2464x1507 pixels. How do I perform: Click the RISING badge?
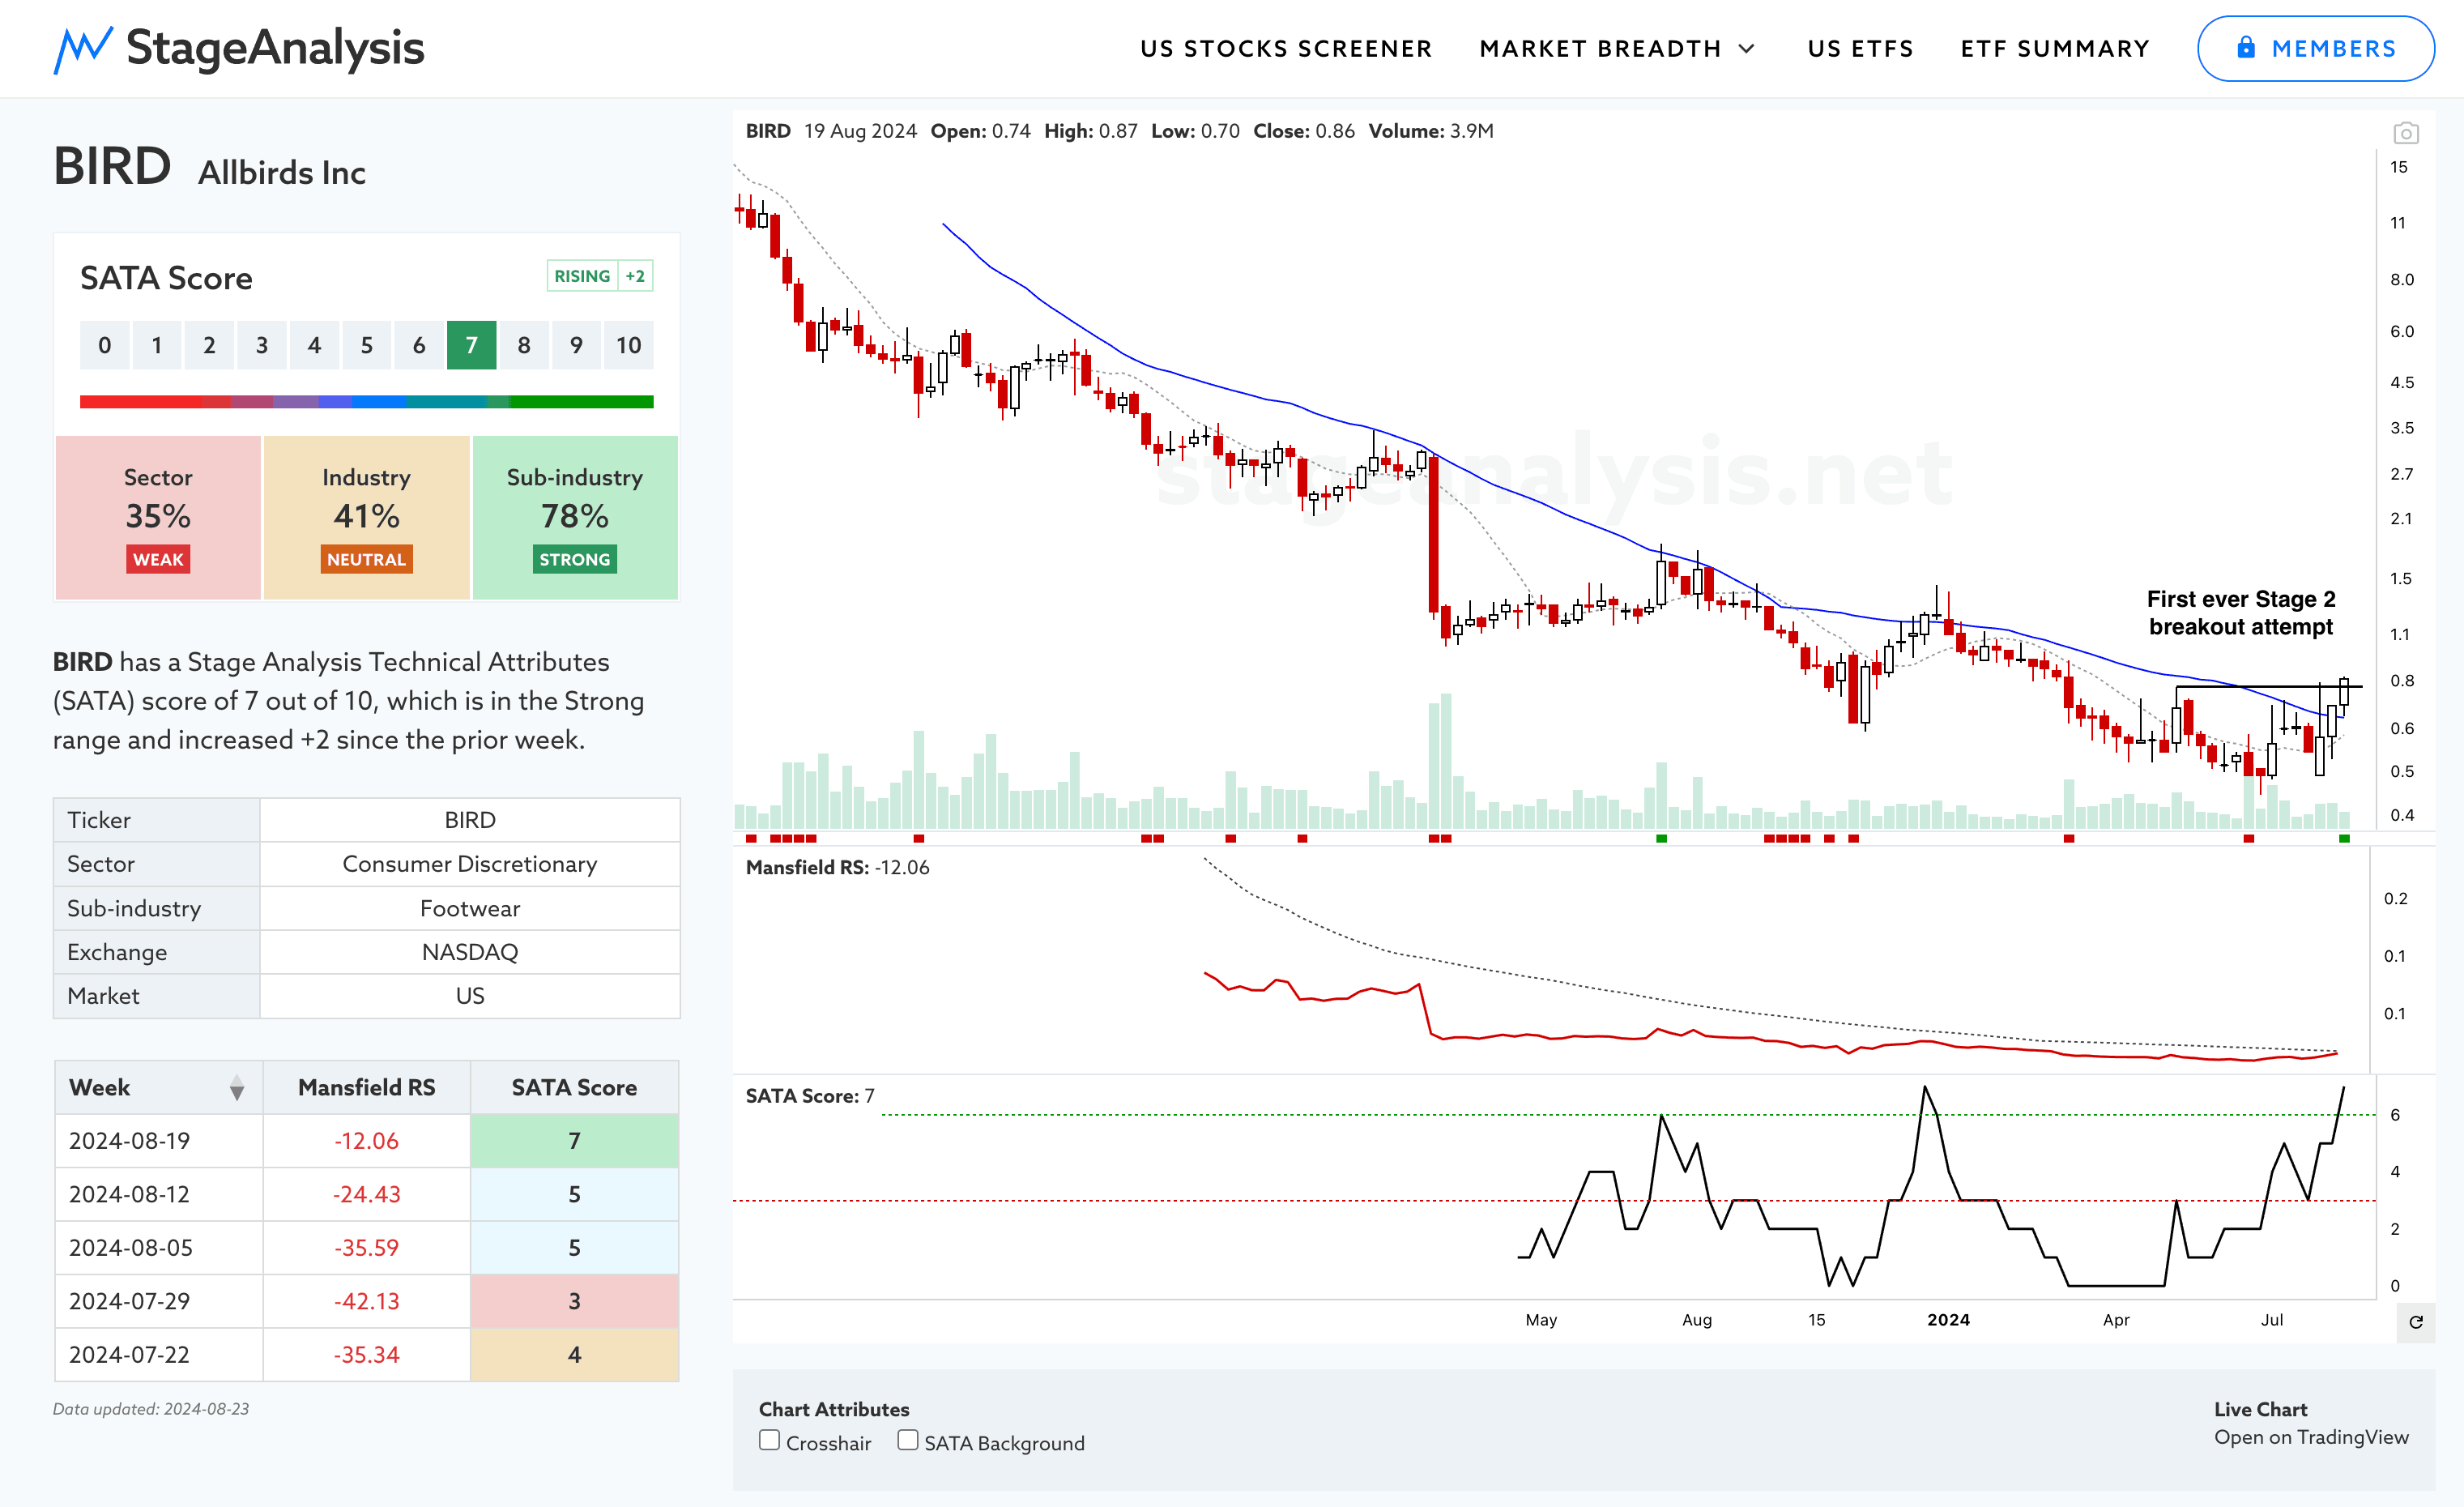coord(582,276)
